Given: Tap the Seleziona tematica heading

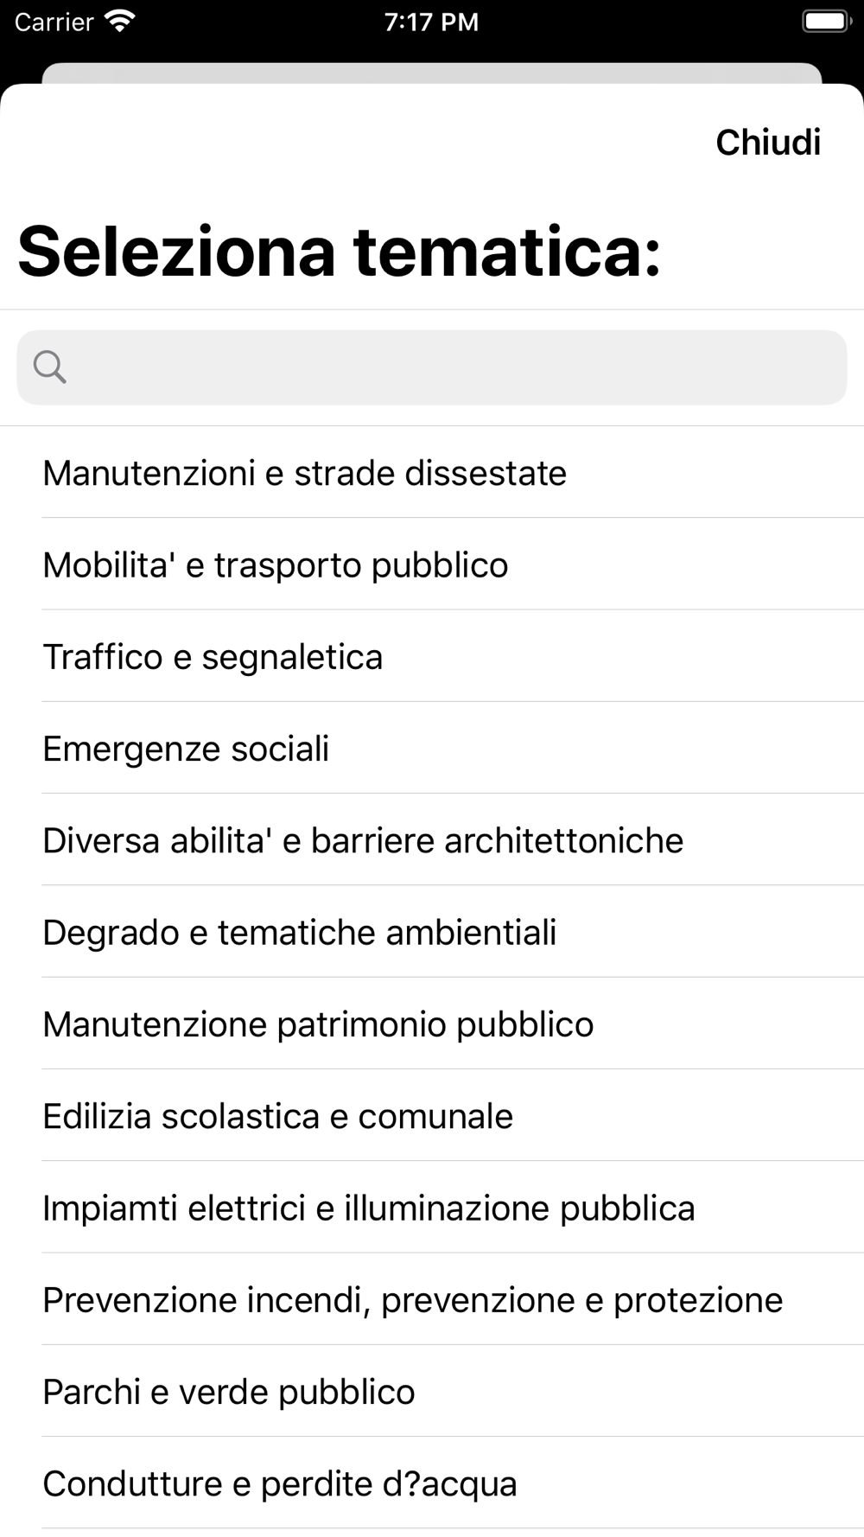Looking at the screenshot, I should (x=340, y=252).
